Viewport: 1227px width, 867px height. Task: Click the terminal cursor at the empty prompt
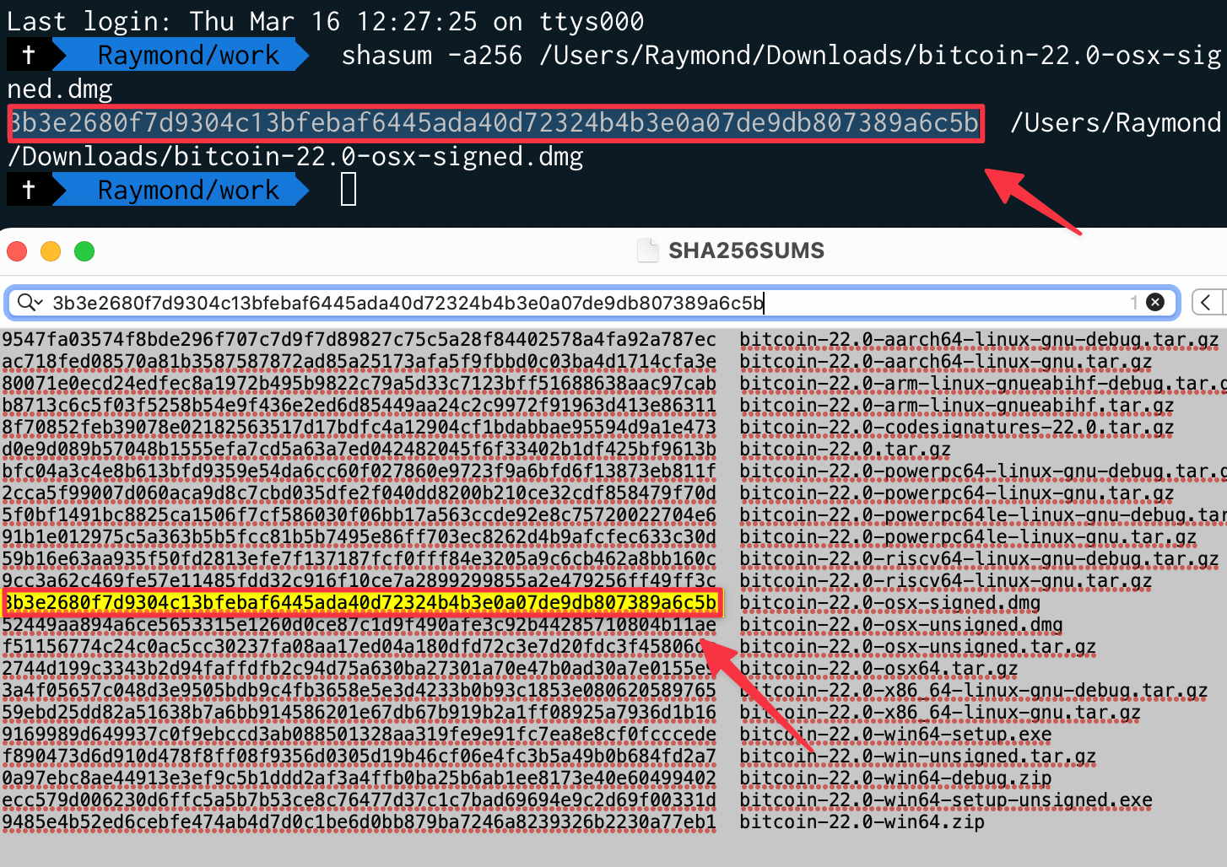tap(349, 190)
